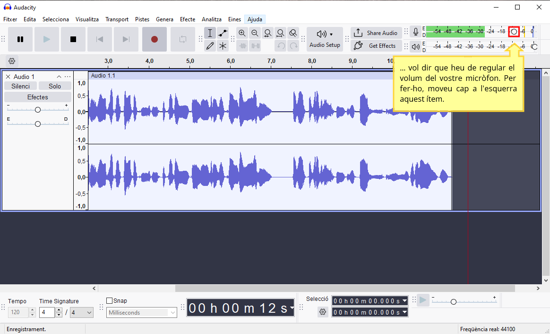Skip to start of project
The image size is (550, 334).
click(100, 39)
